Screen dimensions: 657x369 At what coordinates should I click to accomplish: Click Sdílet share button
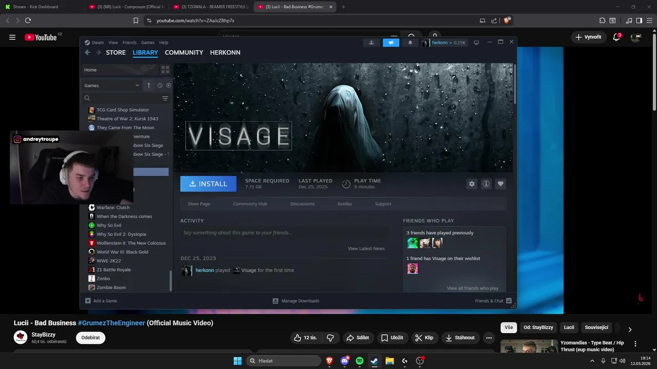click(x=358, y=338)
